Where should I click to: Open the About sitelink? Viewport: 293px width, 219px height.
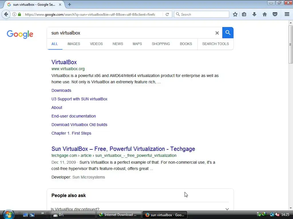coord(57,108)
